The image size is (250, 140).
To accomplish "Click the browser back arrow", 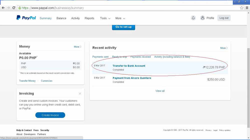I will pos(3,8).
